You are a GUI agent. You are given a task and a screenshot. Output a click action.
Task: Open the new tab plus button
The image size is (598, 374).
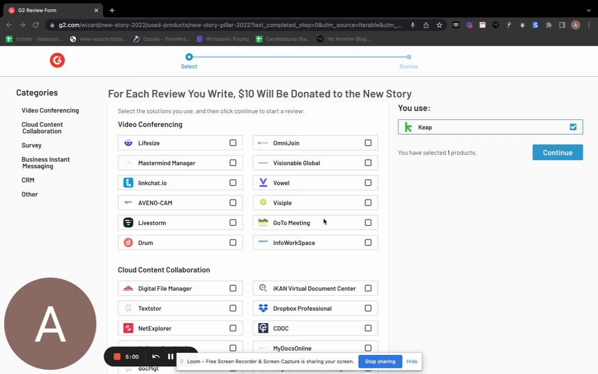(x=112, y=10)
